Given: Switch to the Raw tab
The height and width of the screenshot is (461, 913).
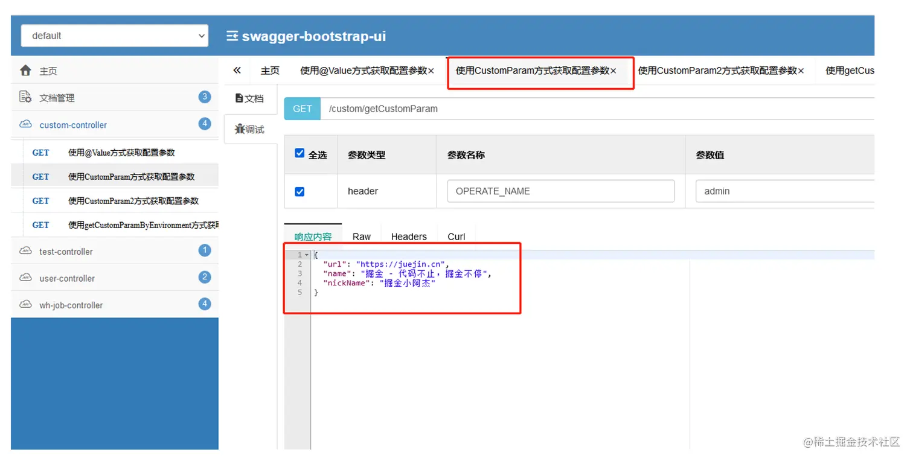Looking at the screenshot, I should click(x=361, y=237).
